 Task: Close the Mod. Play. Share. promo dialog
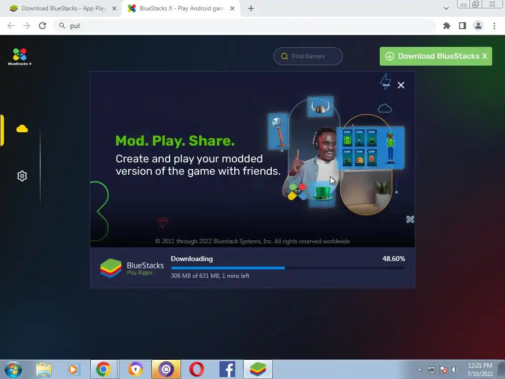point(401,85)
